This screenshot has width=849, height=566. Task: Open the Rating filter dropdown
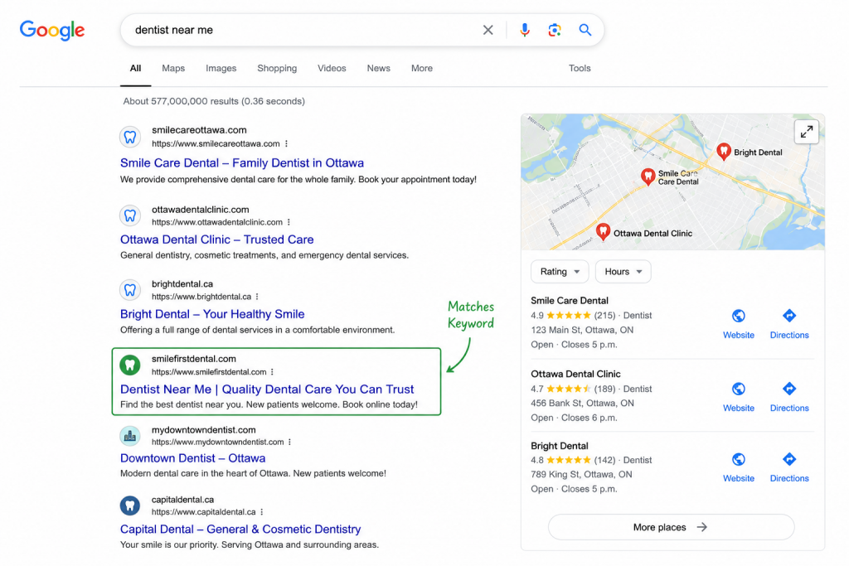pos(560,272)
